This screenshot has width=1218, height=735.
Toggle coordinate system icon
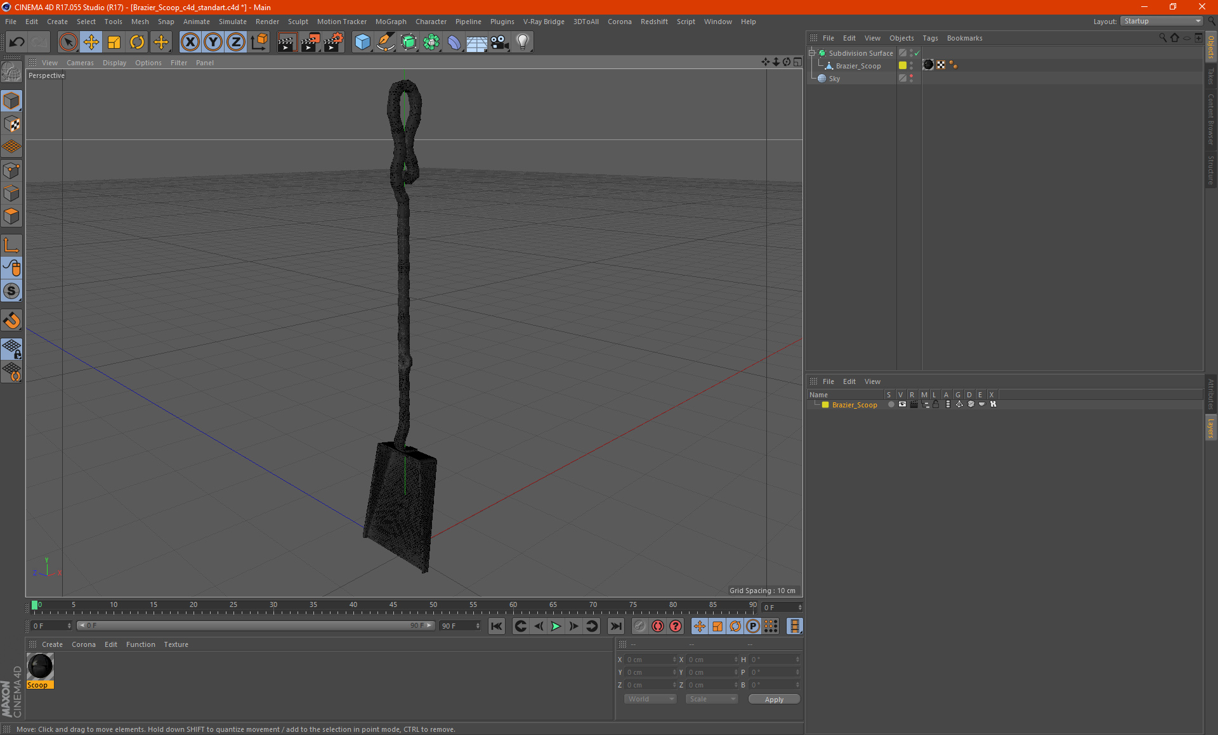tap(259, 42)
